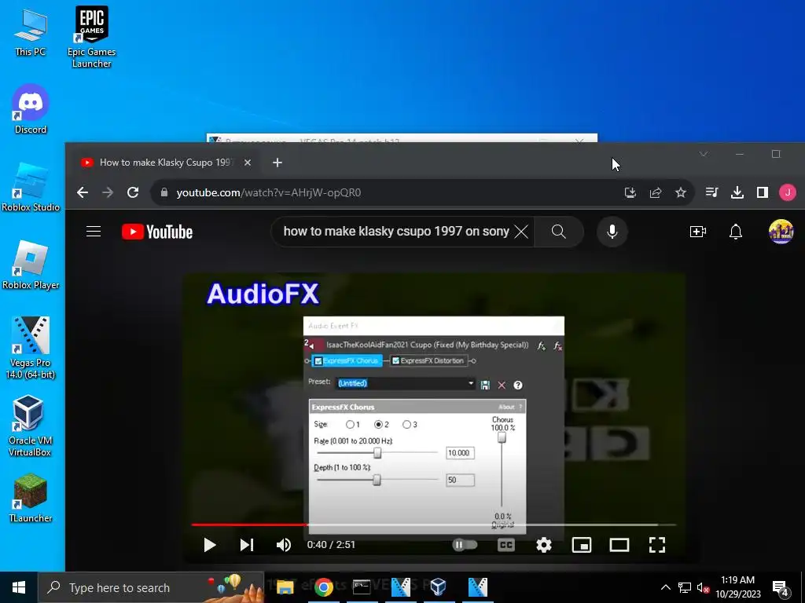Click the YouTube search input field
Viewport: 805px width, 603px height.
(396, 232)
